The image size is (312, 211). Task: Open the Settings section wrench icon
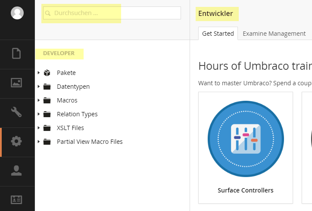(x=16, y=112)
